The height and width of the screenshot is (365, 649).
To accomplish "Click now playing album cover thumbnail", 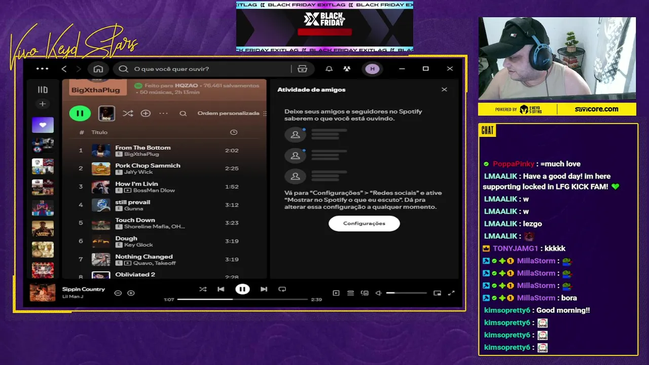I will pos(43,293).
